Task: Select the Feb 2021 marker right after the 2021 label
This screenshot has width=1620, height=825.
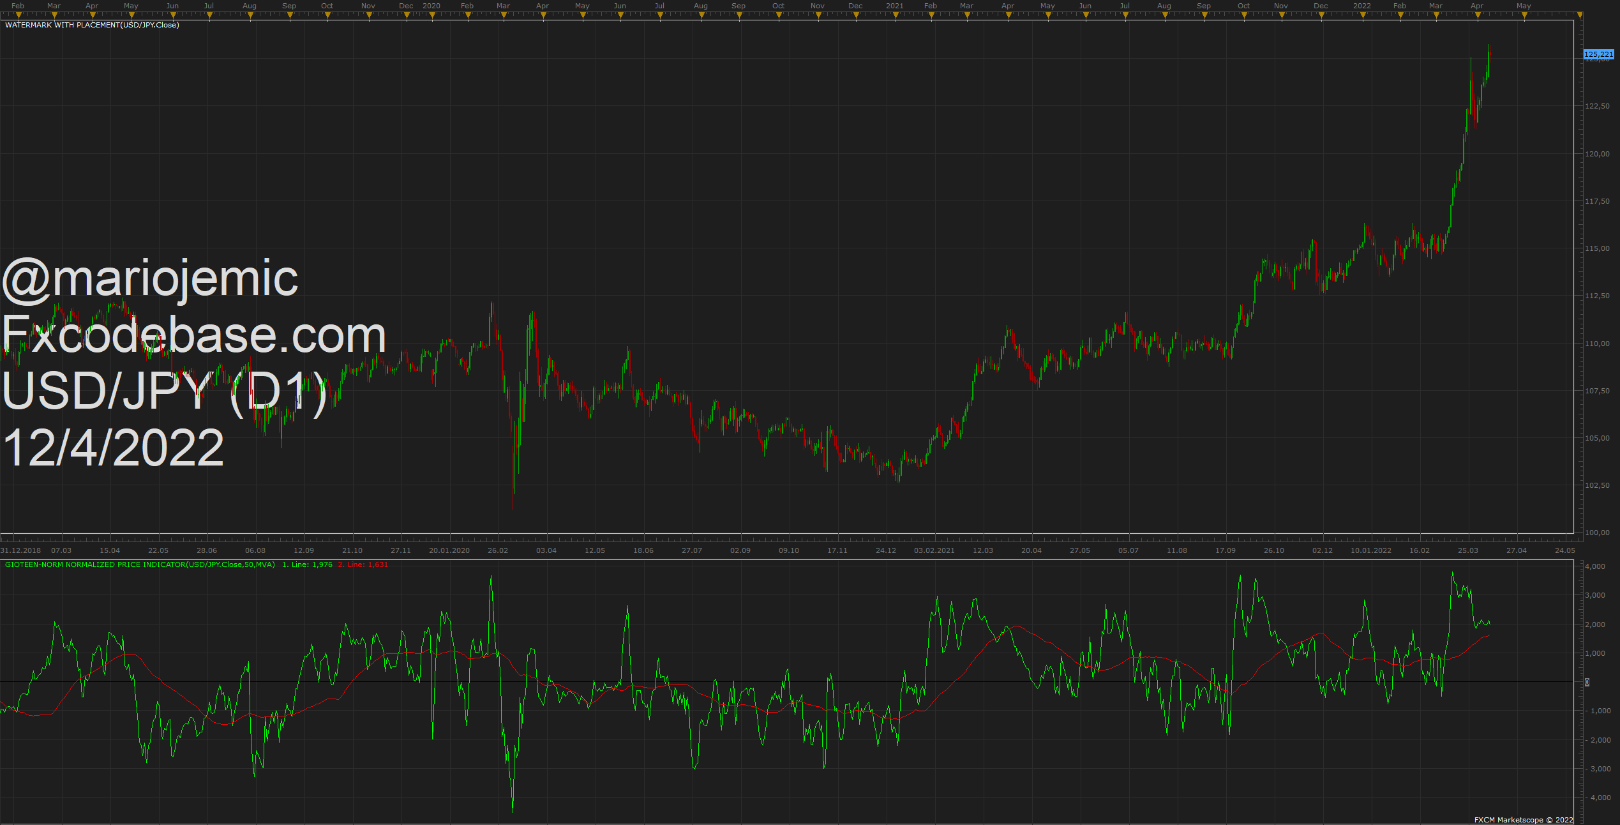Action: (931, 15)
